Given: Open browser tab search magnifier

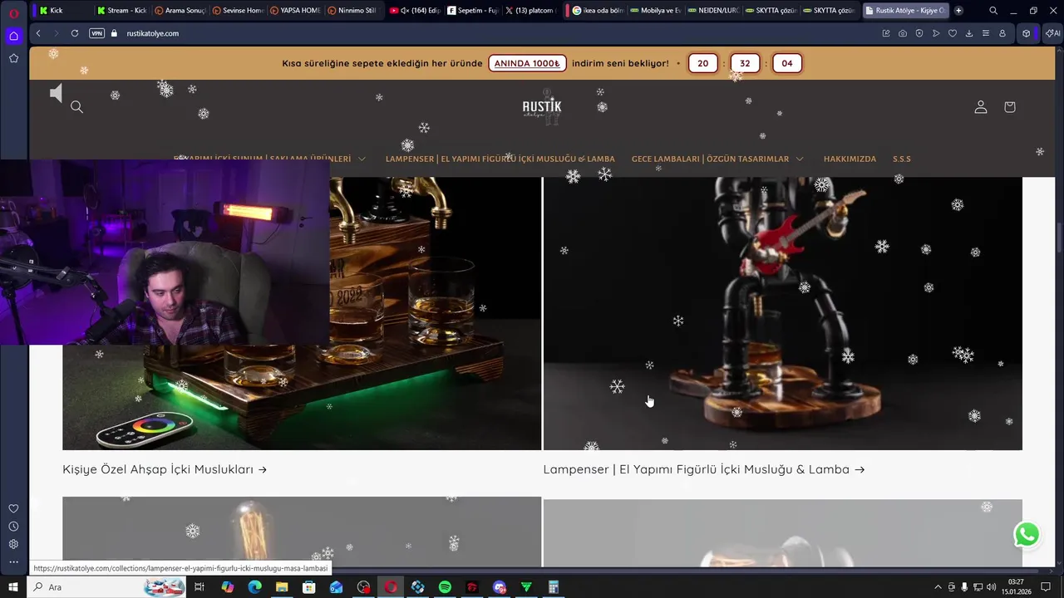Looking at the screenshot, I should pyautogui.click(x=993, y=11).
